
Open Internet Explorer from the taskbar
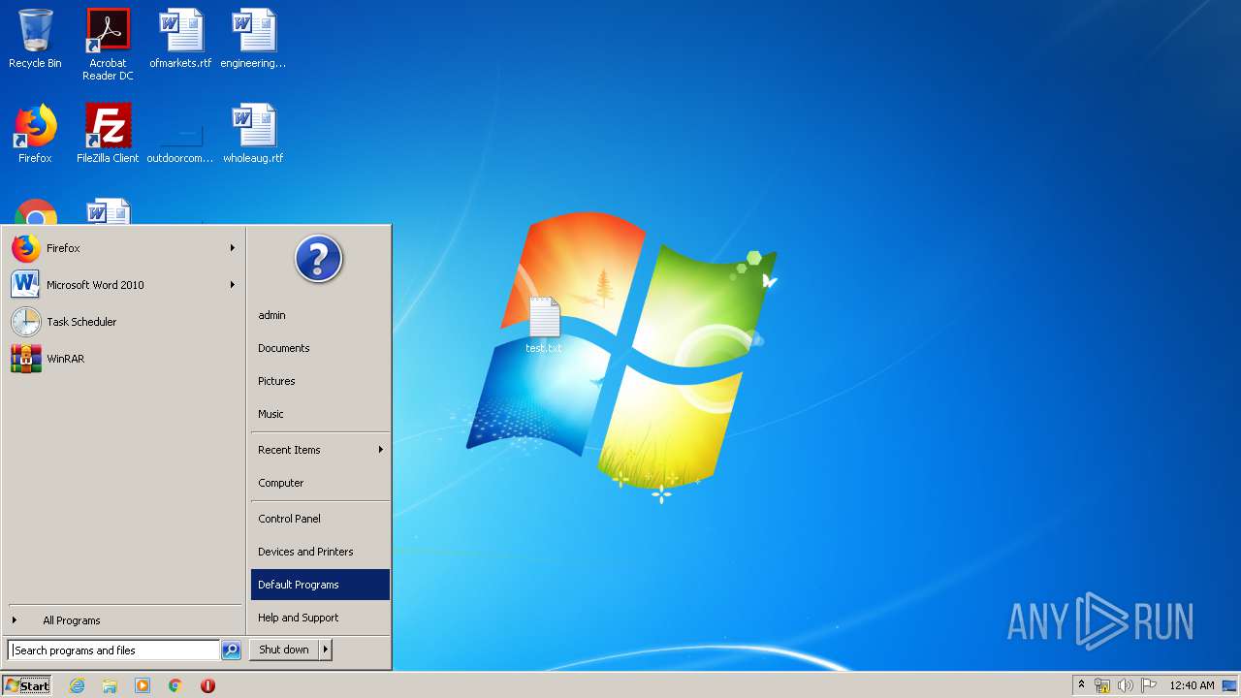point(78,685)
